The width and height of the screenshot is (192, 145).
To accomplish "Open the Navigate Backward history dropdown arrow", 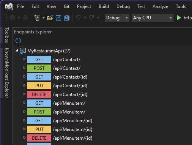I will pos(19,18).
